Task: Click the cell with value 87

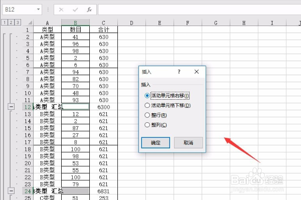Action: pyautogui.click(x=75, y=128)
